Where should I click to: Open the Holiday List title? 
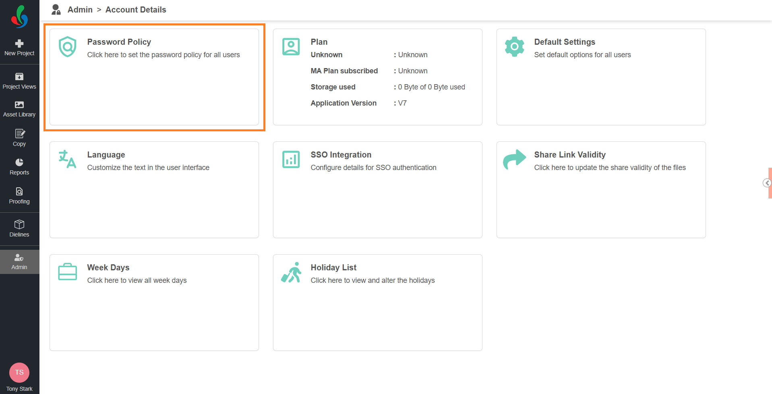(x=333, y=268)
